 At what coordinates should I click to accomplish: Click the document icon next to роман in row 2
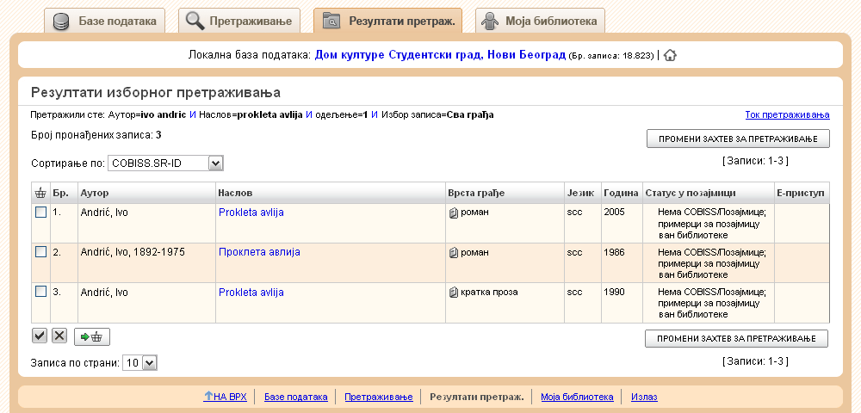pos(454,253)
